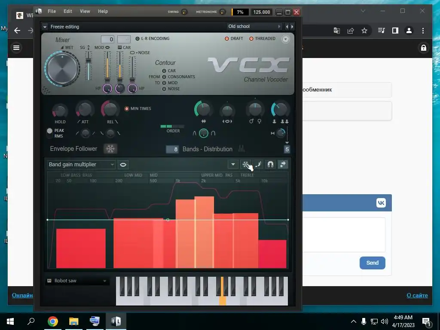The width and height of the screenshot is (440, 330).
Task: Click the small unison spread knob
Action: 281,133
